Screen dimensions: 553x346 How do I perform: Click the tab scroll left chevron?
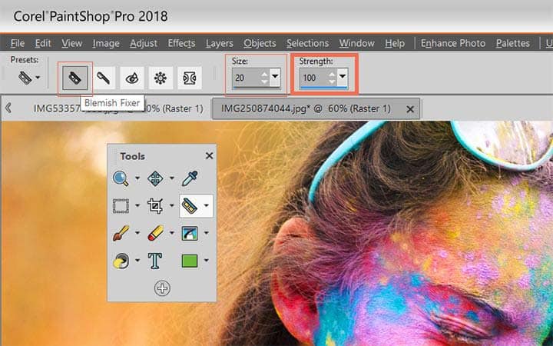(8, 108)
